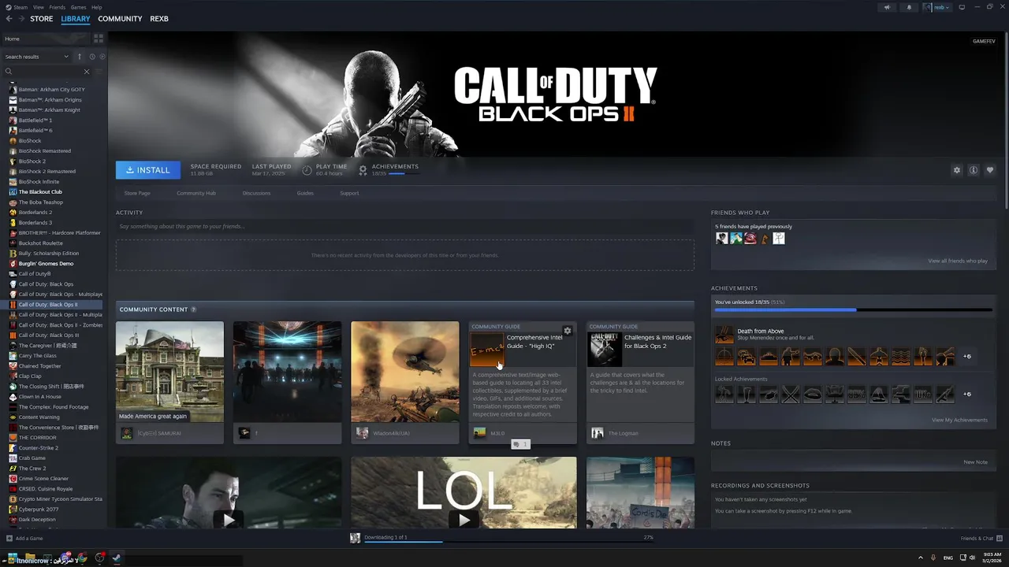Click the recent activity clock filter icon
Screen dimensions: 1009x567
pos(92,57)
